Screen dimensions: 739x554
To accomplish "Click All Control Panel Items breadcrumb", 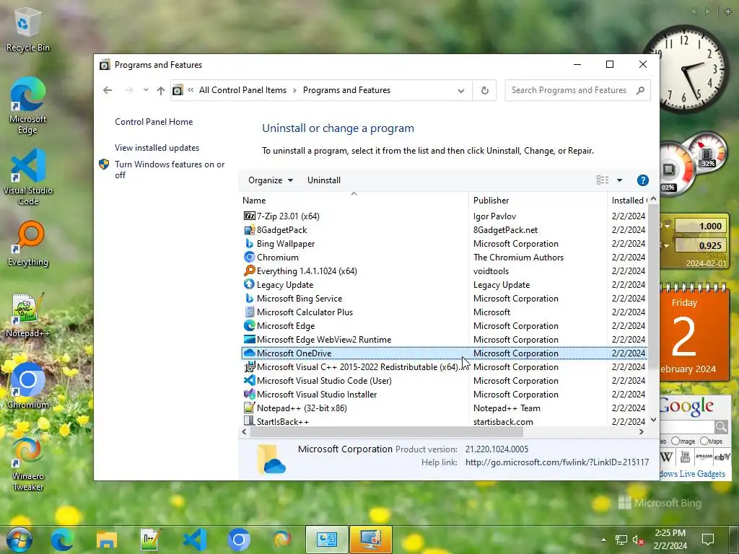I will click(242, 90).
